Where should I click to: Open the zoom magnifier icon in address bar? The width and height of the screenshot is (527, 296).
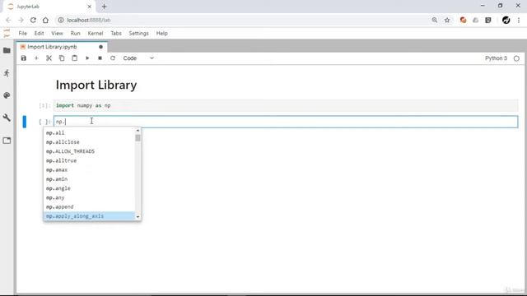click(435, 20)
